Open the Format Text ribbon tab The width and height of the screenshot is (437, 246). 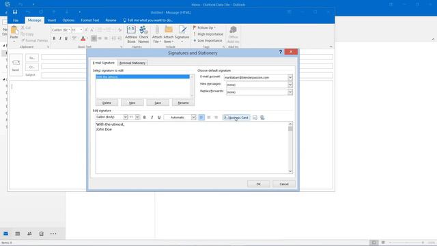(x=89, y=20)
